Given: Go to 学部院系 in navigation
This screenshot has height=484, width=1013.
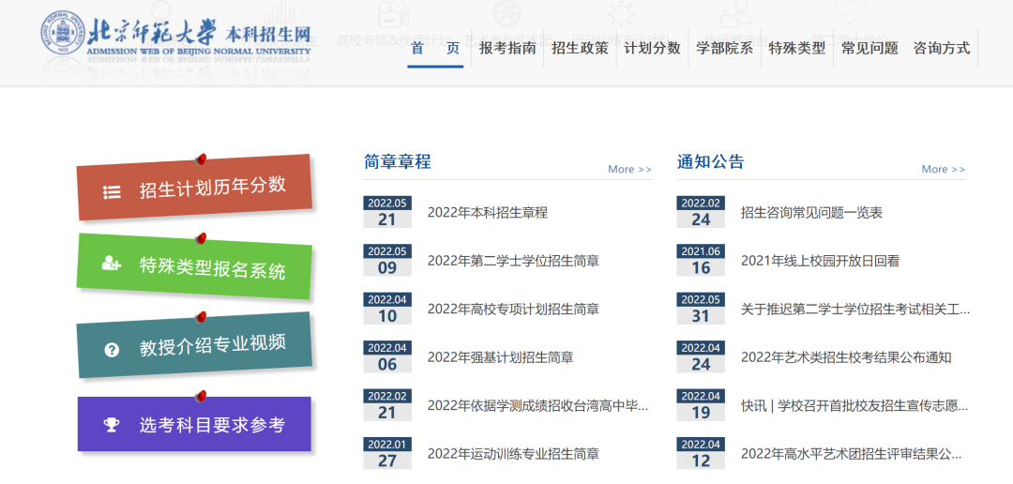Looking at the screenshot, I should [x=724, y=49].
